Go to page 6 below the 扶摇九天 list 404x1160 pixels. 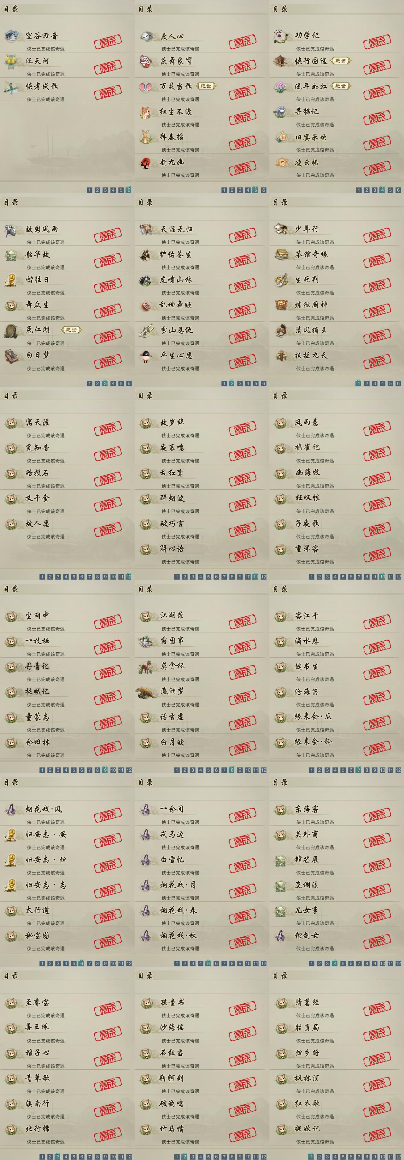(398, 384)
